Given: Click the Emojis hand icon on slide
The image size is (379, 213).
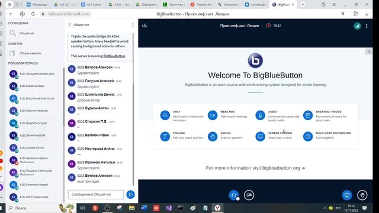Looking at the screenshot, I should 213,137.
